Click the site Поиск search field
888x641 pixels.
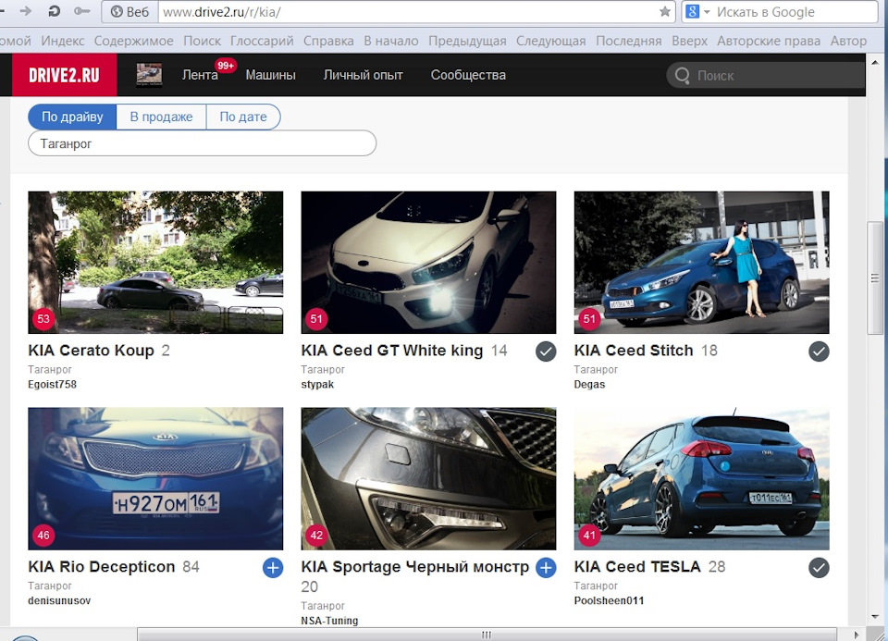click(x=766, y=75)
